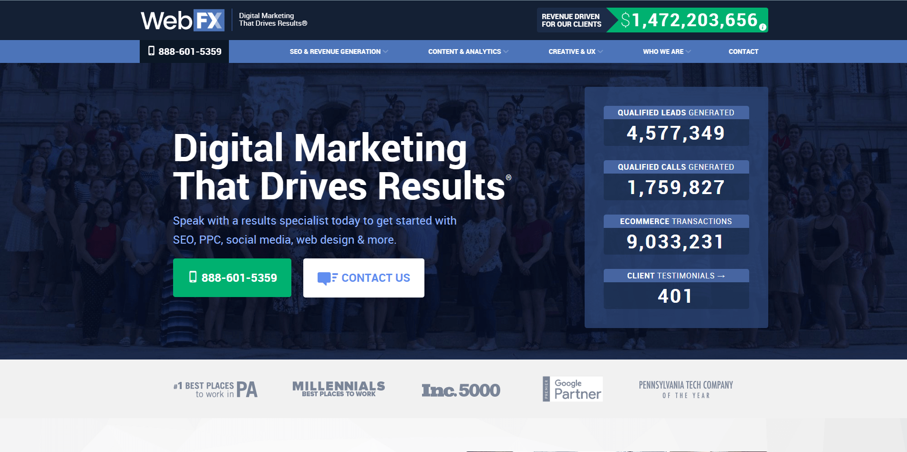The height and width of the screenshot is (452, 907).
Task: Click the chat bubble icon on Contact Us
Action: (x=328, y=277)
